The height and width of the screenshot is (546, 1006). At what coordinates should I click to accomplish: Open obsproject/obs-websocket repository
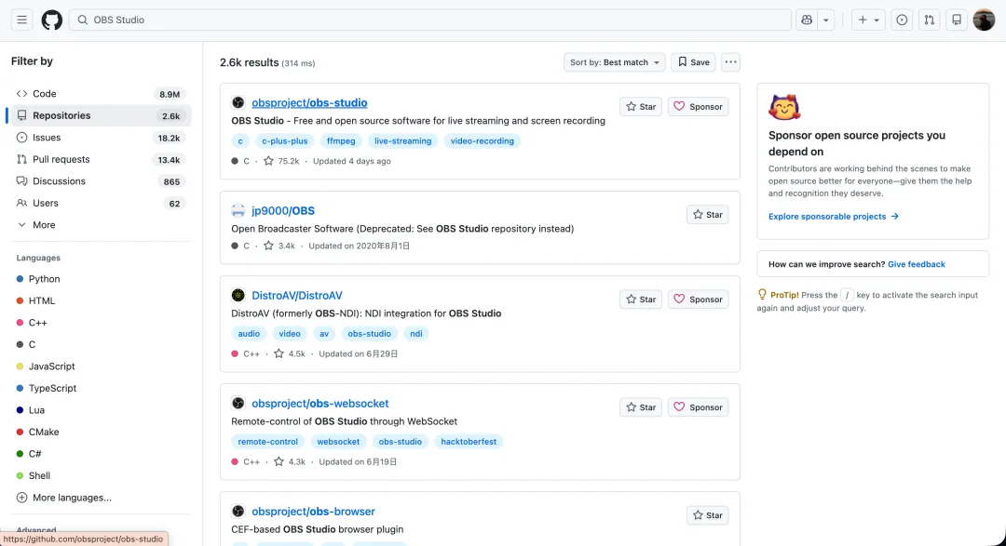(x=320, y=404)
